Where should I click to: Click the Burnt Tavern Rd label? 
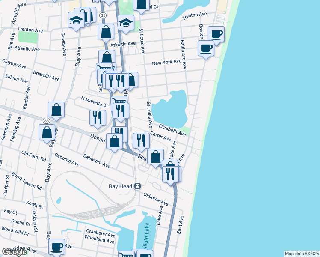tap(27, 181)
